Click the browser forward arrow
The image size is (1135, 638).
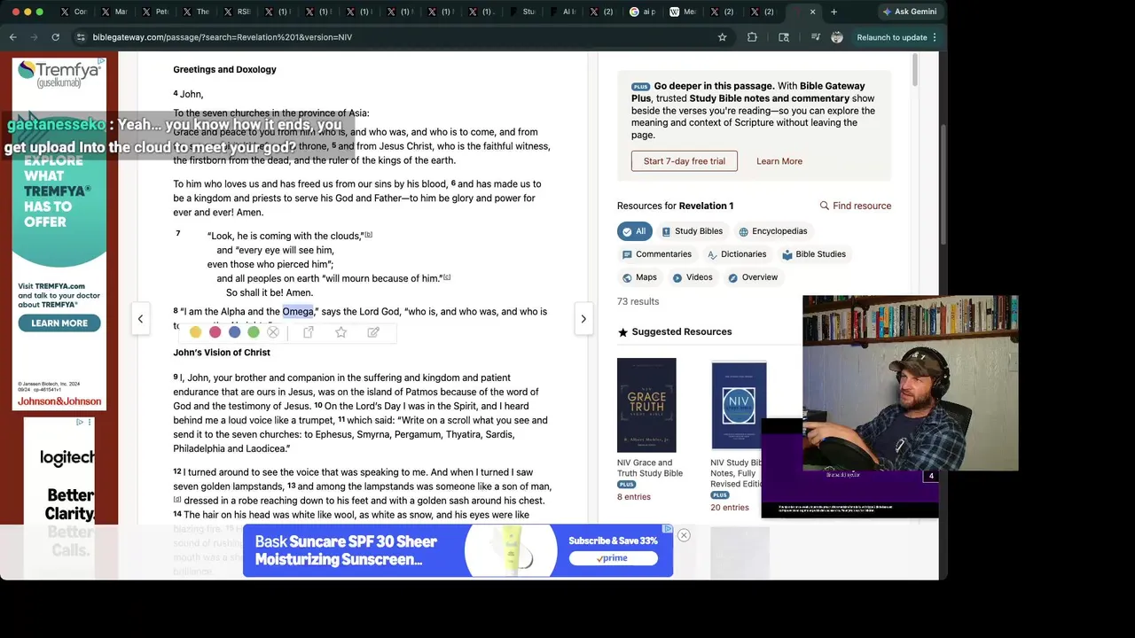click(x=34, y=37)
